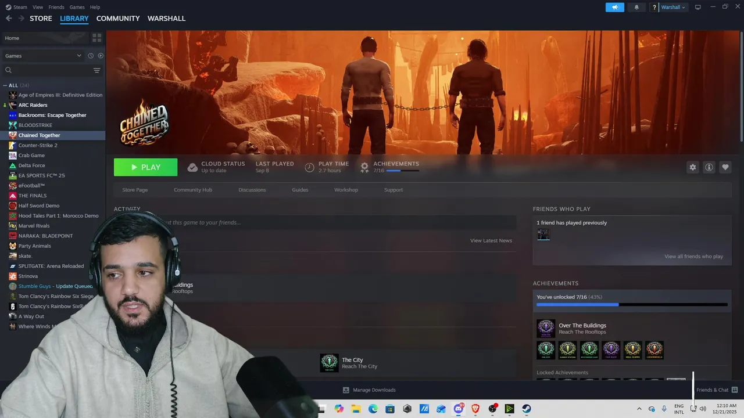Open the cloud status icon
This screenshot has height=418, width=744.
coord(192,167)
